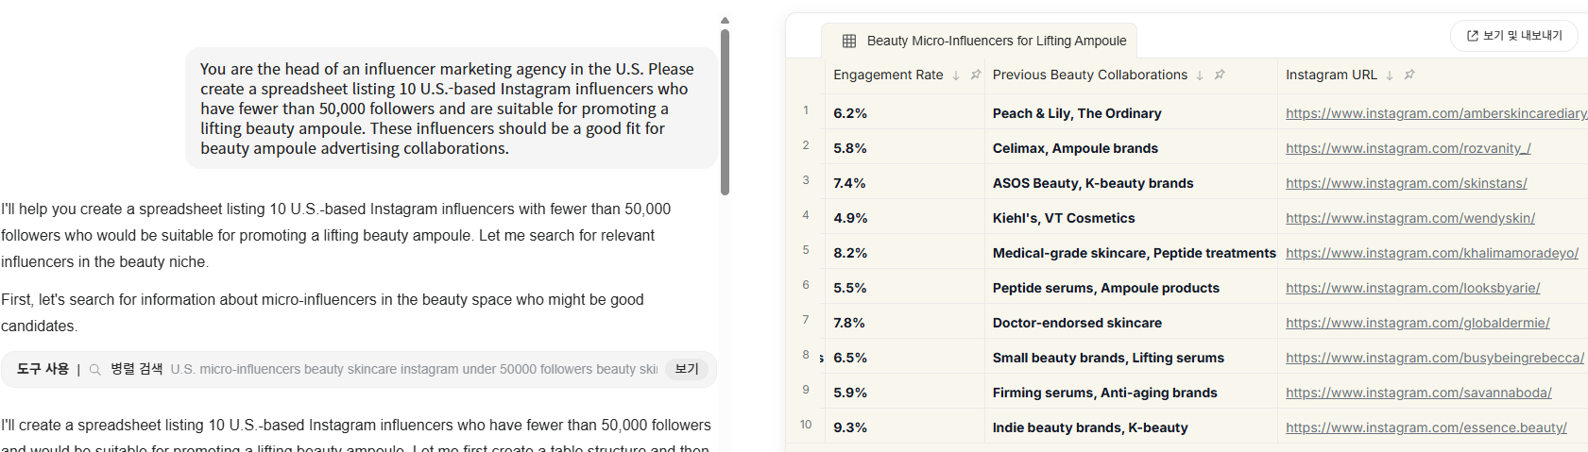This screenshot has width=1588, height=452.
Task: Sort Previous Beauty Collaborations with the arrow
Action: pyautogui.click(x=1200, y=75)
